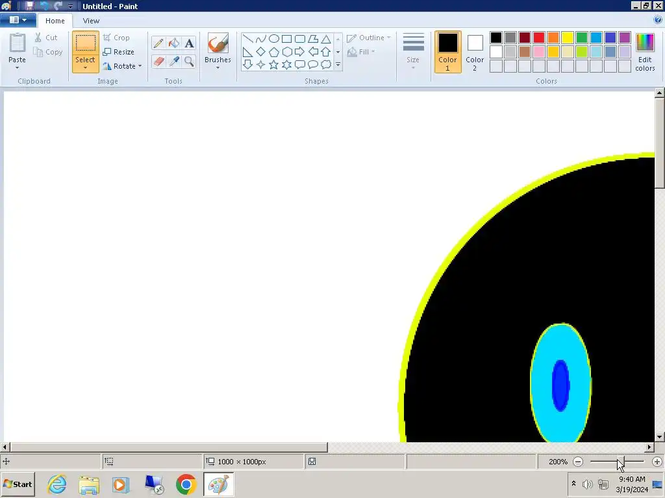The height and width of the screenshot is (498, 665).
Task: Open Paint Help question mark
Action: [x=658, y=20]
